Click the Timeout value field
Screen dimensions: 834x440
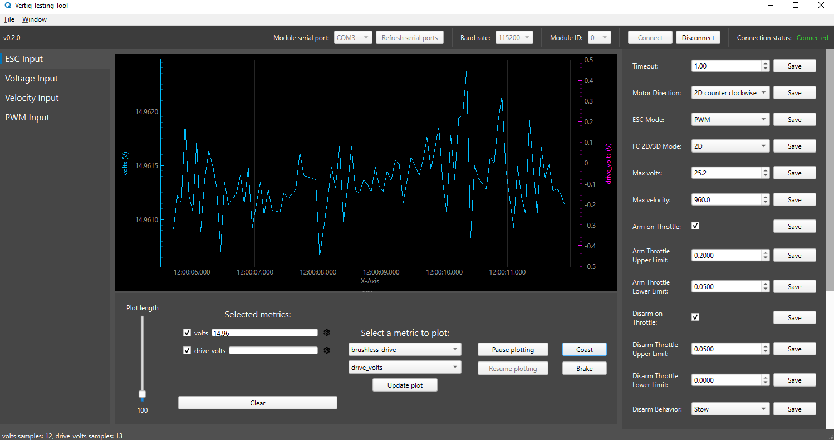[x=727, y=66]
